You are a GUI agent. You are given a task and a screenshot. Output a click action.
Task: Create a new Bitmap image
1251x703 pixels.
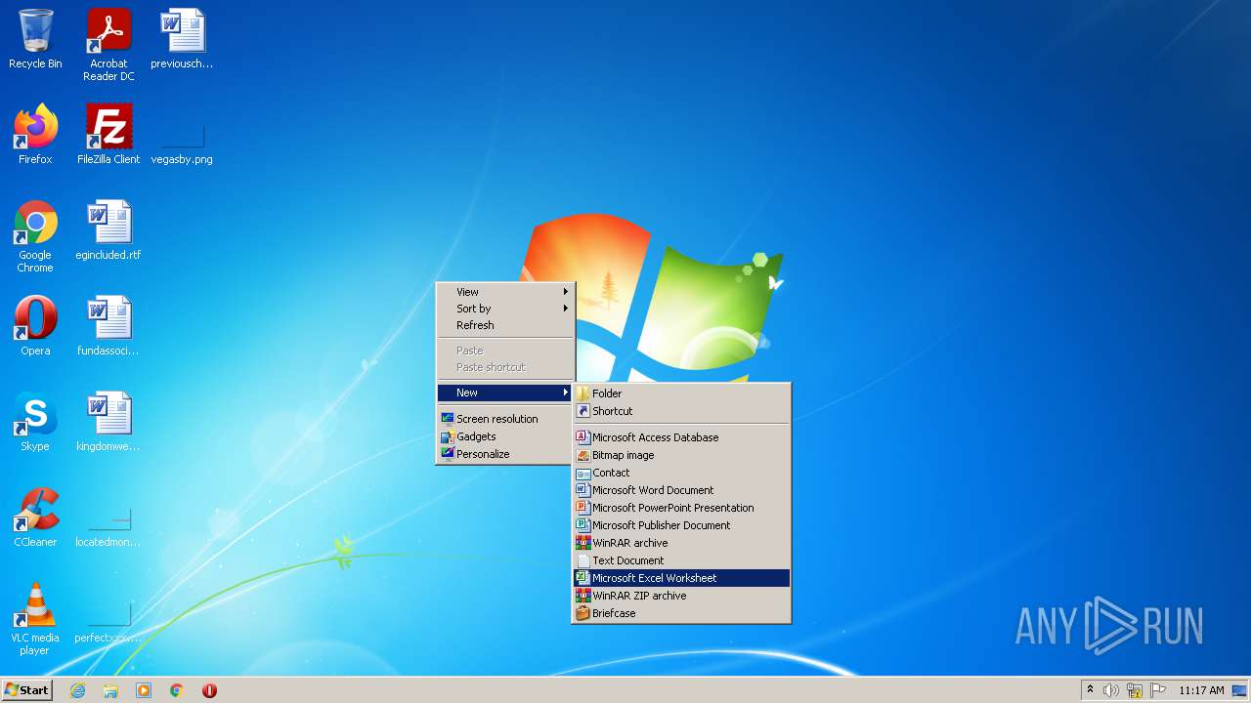[x=681, y=455]
